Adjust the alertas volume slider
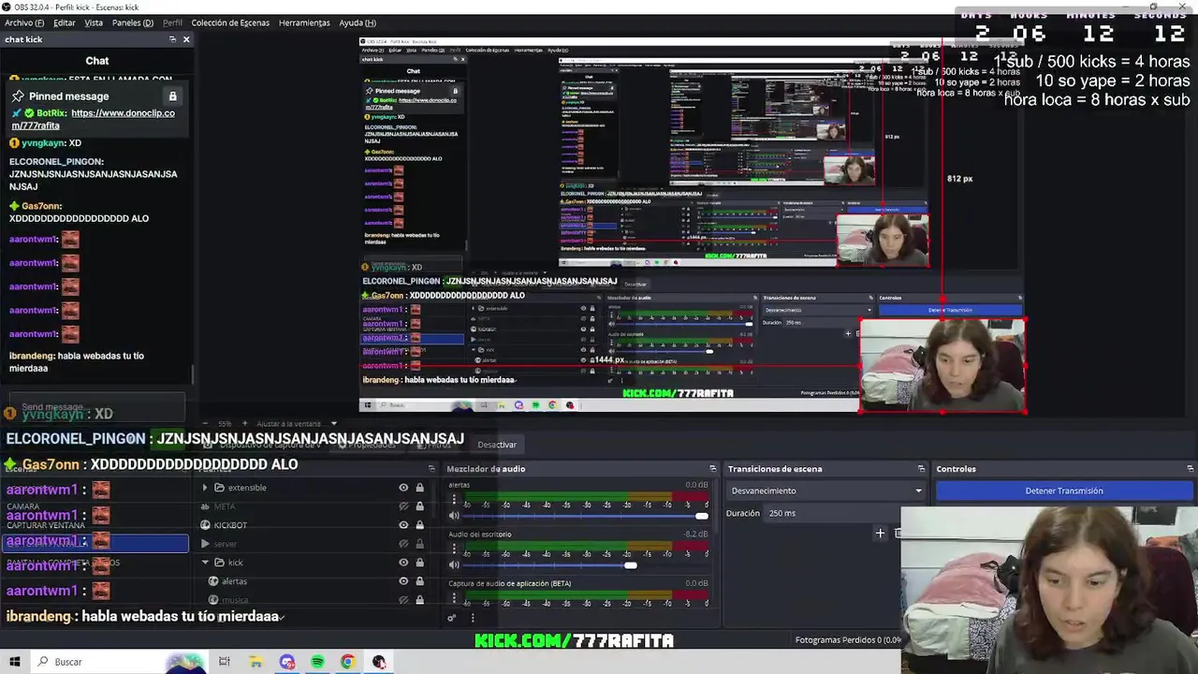The width and height of the screenshot is (1198, 674). (586, 516)
